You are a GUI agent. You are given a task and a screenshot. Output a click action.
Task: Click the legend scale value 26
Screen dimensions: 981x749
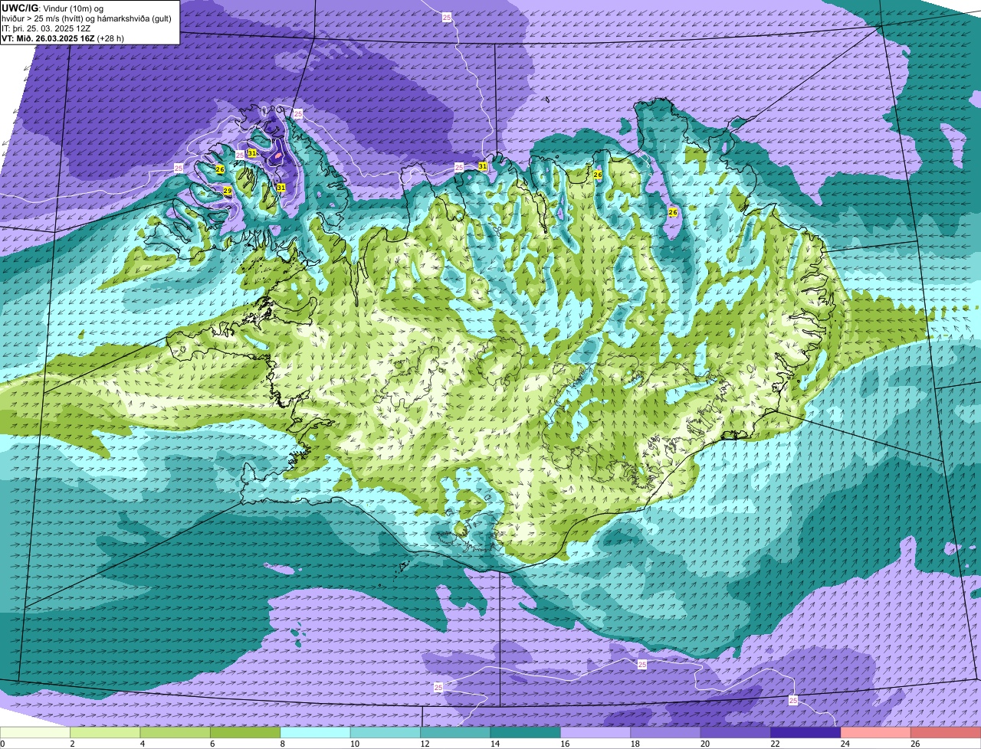pos(915,744)
